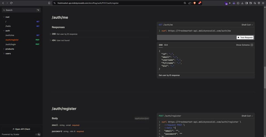Open the Brave Wallet icon
The width and height of the screenshot is (266, 137).
point(251,3)
